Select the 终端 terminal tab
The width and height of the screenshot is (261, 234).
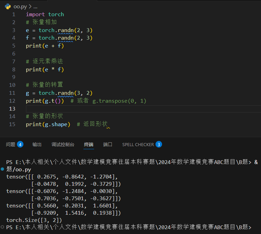pyautogui.click(x=89, y=144)
